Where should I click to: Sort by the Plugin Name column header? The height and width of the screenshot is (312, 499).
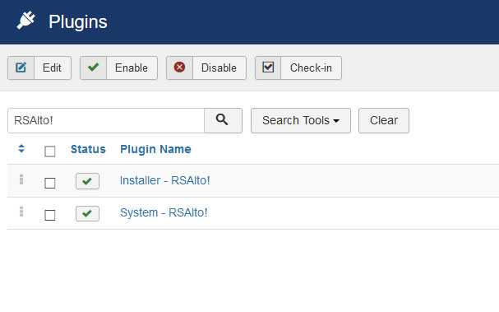[155, 149]
